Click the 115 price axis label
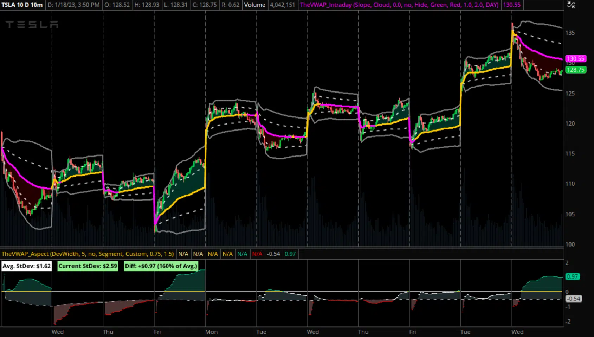Screen dimensions: 594x337 (x=570, y=153)
